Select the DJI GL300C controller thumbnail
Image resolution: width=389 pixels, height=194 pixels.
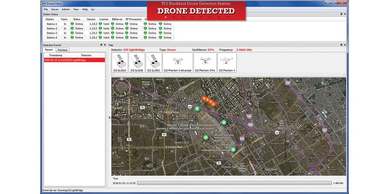[x=154, y=63]
